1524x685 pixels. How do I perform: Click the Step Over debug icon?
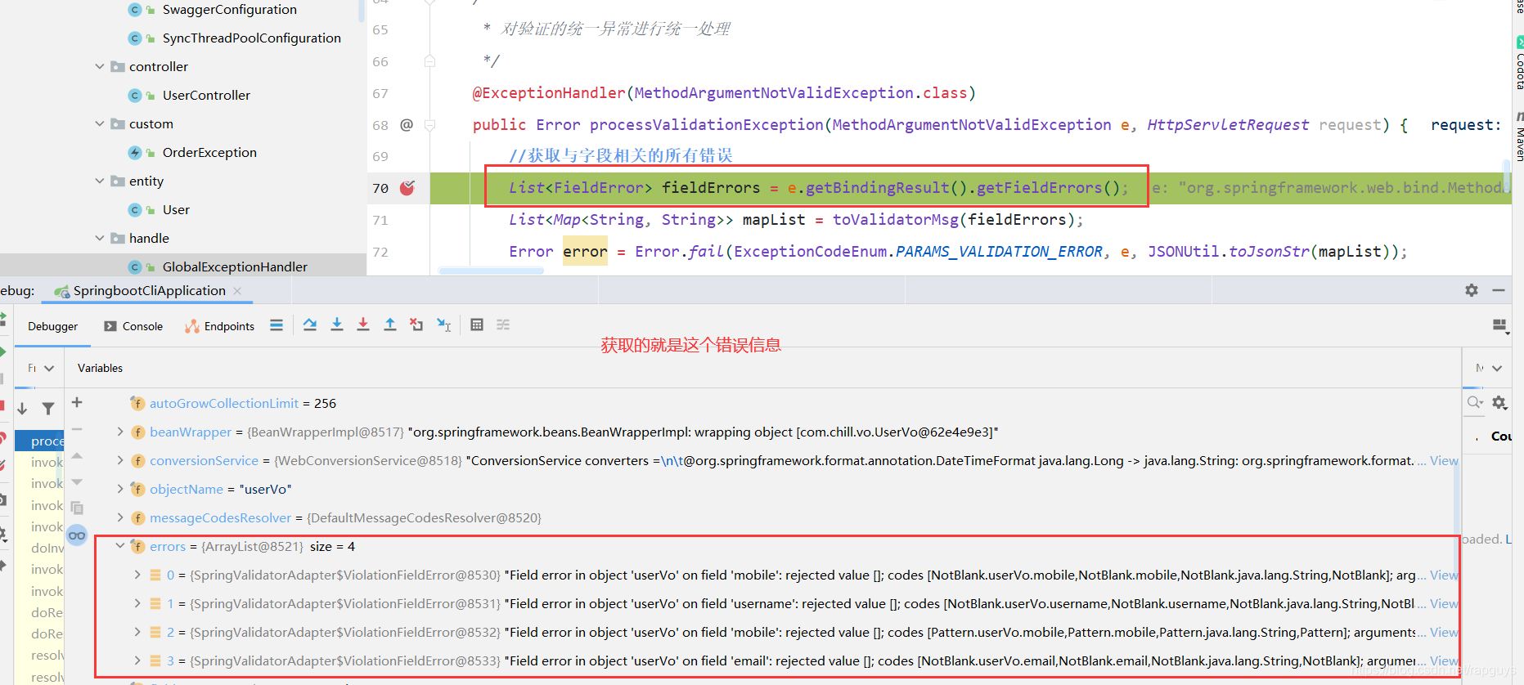tap(310, 325)
